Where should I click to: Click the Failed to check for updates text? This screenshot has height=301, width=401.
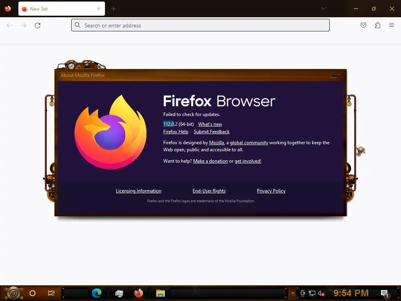(x=191, y=114)
